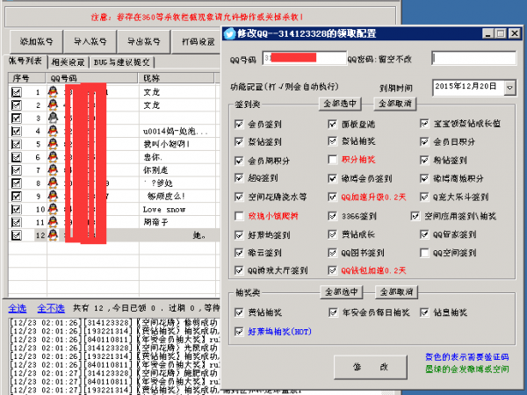
Task: Click the 昵称 column header
Action: (177, 78)
